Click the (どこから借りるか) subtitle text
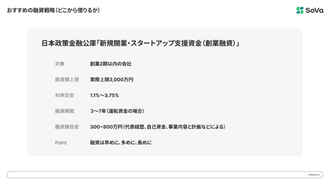This screenshot has height=185, width=330. (x=78, y=10)
